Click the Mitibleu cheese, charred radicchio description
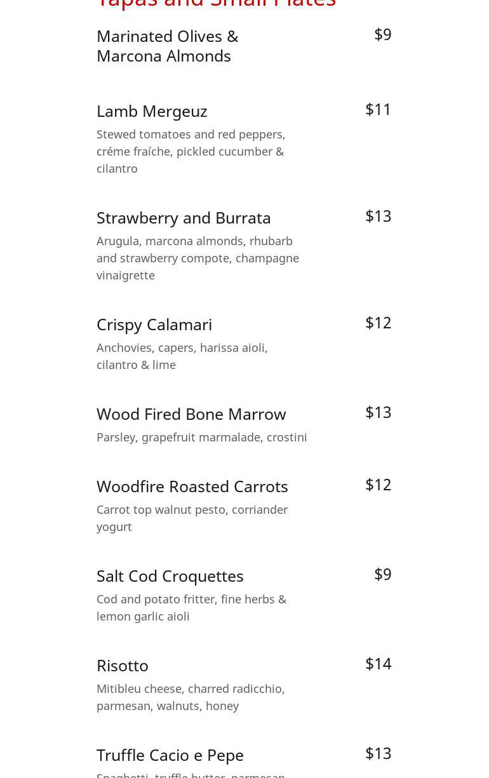This screenshot has height=778, width=489. tap(191, 697)
